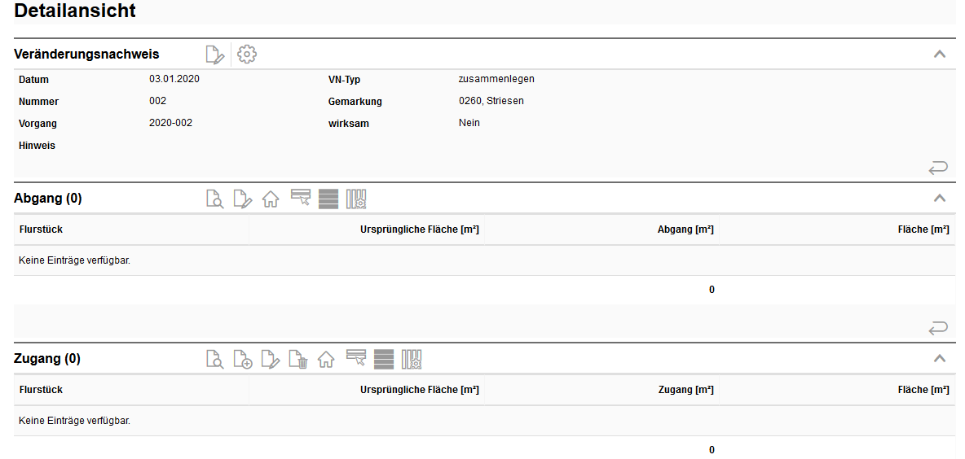The image size is (965, 459).
Task: Click the delete trash icon in Zugang
Action: tap(297, 359)
